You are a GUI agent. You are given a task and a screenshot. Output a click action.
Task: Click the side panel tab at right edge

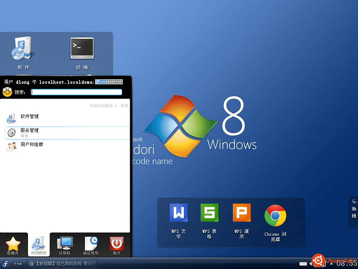[354, 211]
